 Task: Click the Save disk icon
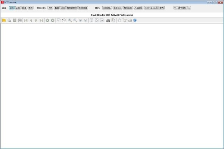tap(15, 20)
